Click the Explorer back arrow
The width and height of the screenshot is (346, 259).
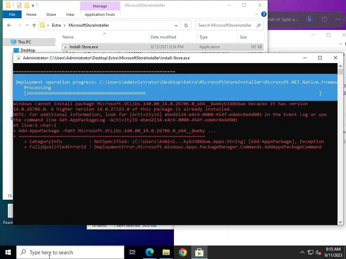coord(9,25)
